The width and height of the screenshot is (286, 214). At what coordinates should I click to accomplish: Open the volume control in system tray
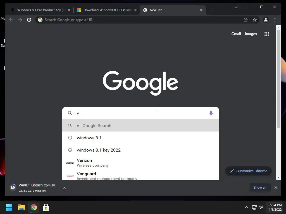(x=261, y=207)
